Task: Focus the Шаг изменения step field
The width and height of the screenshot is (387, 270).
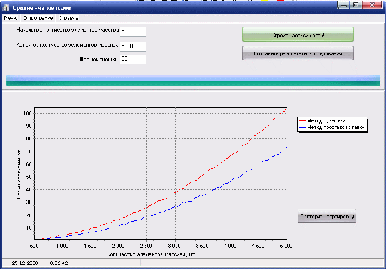Action: point(133,59)
